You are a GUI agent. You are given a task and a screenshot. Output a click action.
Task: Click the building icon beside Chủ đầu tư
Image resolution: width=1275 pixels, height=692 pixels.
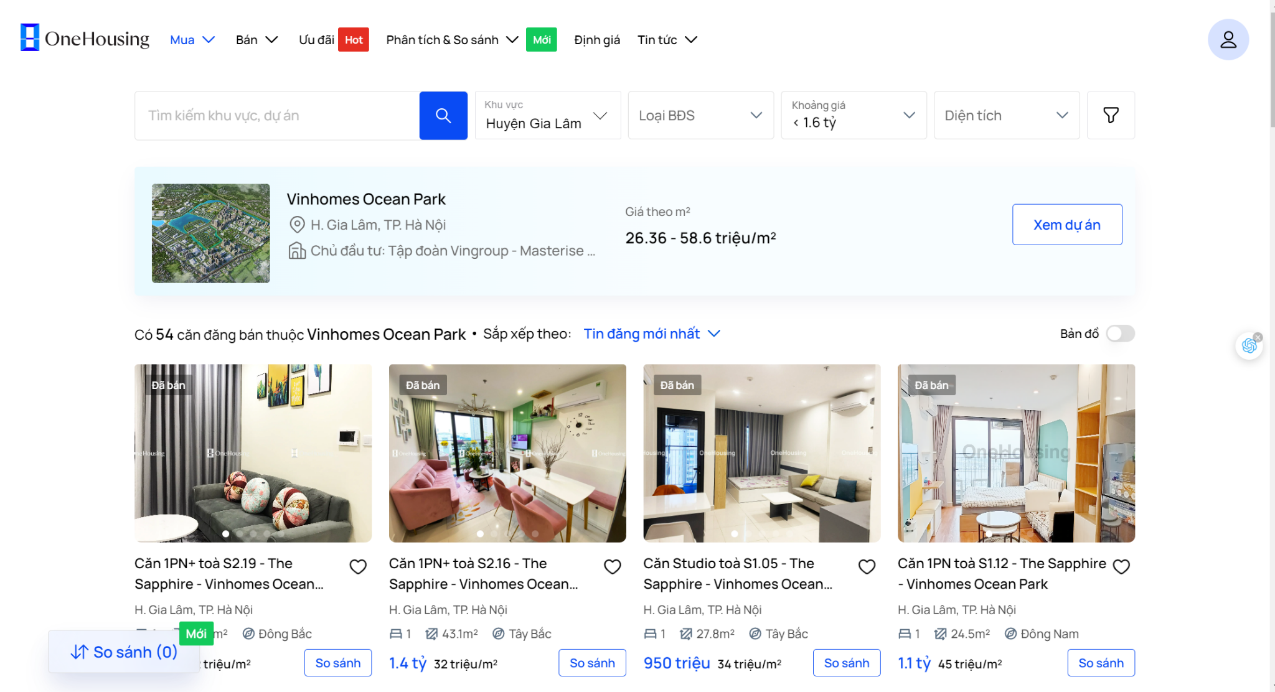click(297, 251)
